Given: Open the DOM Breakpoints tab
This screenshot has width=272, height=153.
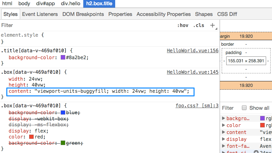Looking at the screenshot, I should tap(83, 14).
